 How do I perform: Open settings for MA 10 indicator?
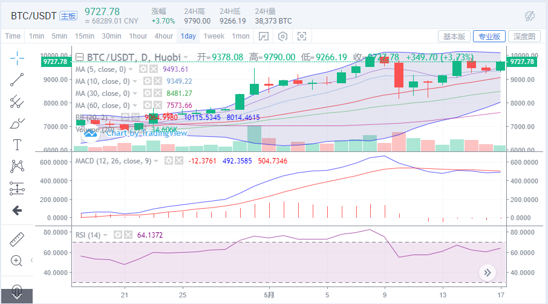click(148, 81)
